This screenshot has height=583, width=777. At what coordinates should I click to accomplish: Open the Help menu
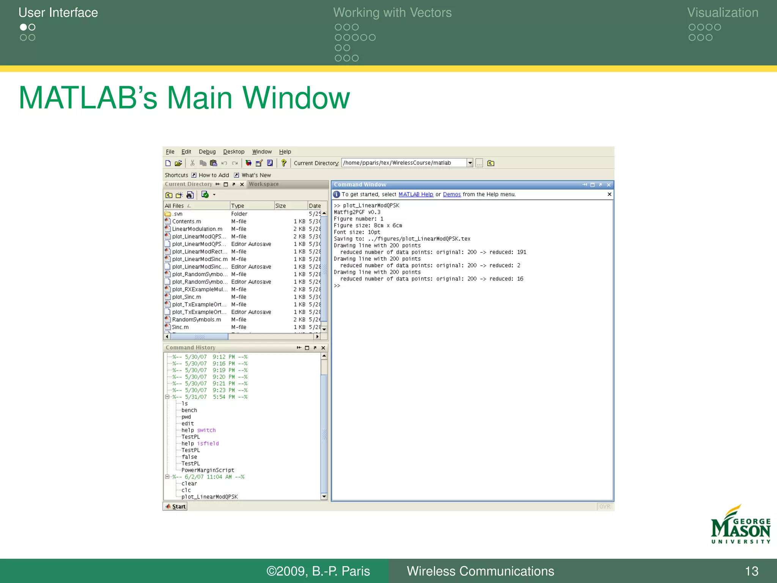(285, 151)
